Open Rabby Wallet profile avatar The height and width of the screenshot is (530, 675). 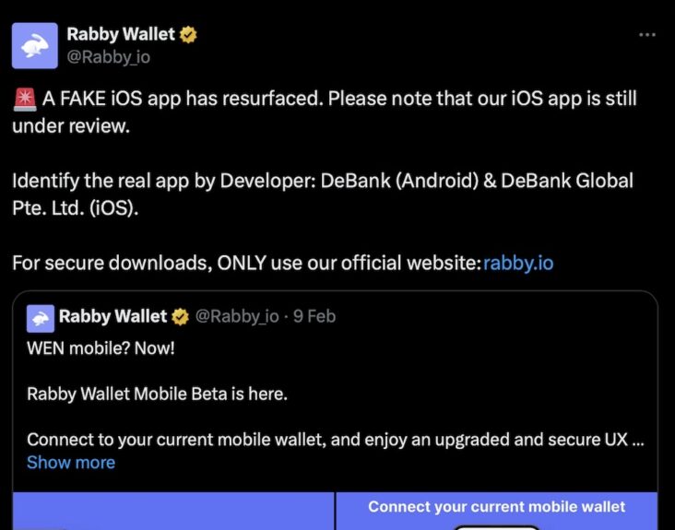(x=34, y=45)
